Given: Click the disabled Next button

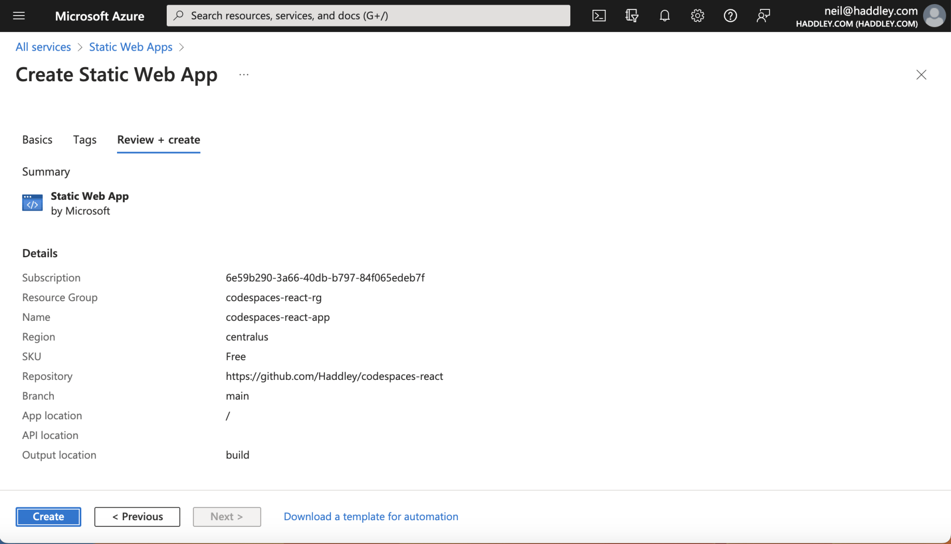Looking at the screenshot, I should [x=227, y=517].
